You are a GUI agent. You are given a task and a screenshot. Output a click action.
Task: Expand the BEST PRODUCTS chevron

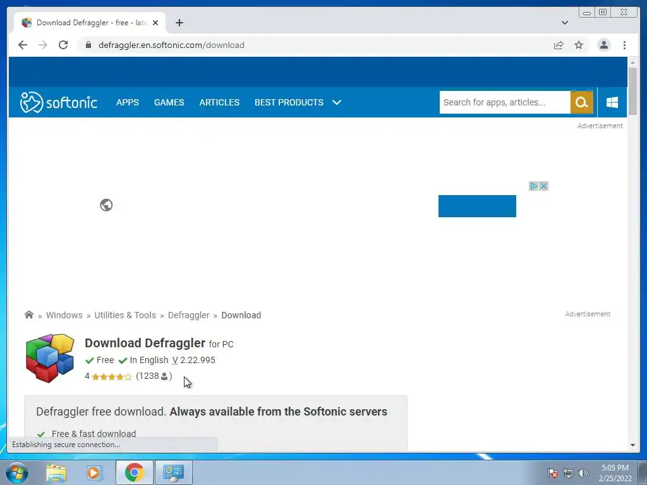point(337,102)
